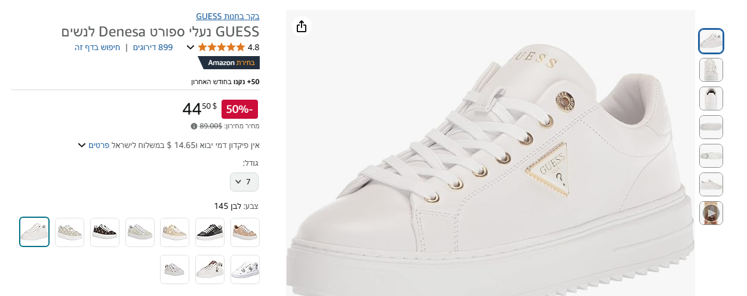Click the Amazon's Choice badge

pyautogui.click(x=229, y=63)
